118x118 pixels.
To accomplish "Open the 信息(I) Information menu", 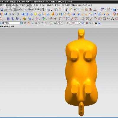I will 36,5.
